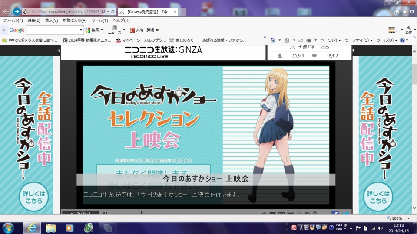Expand the Print dropdown arrow

pyautogui.click(x=316, y=40)
